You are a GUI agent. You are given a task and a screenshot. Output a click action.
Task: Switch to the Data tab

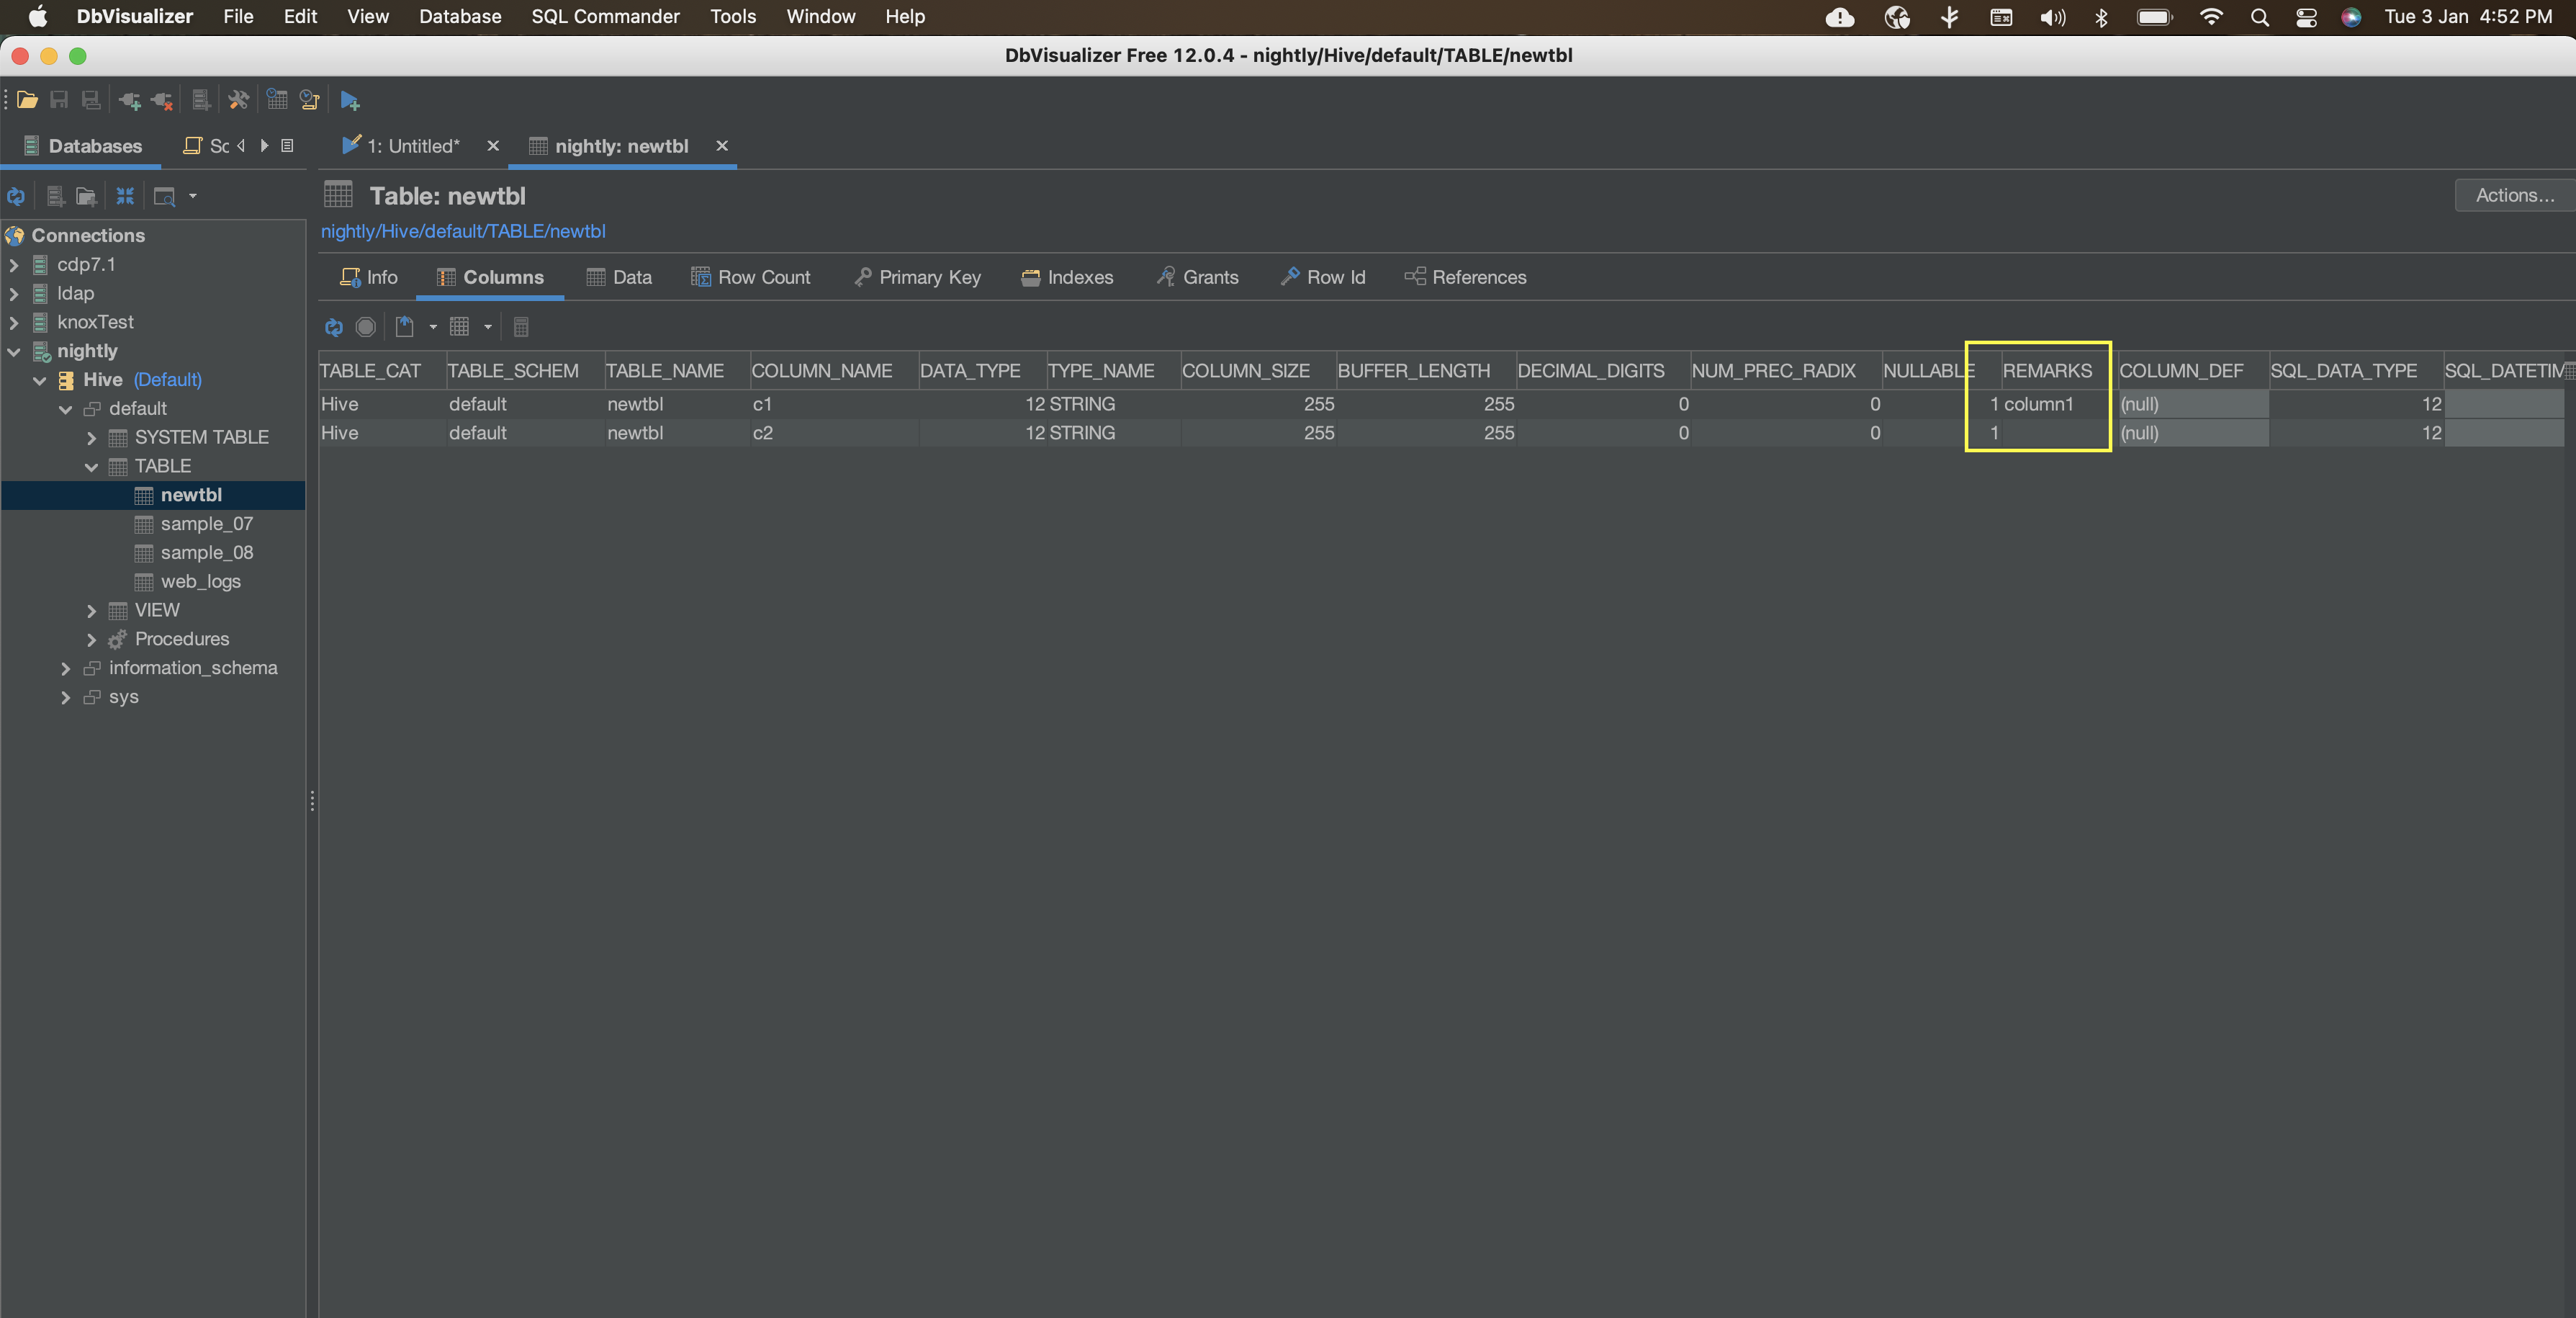click(619, 278)
